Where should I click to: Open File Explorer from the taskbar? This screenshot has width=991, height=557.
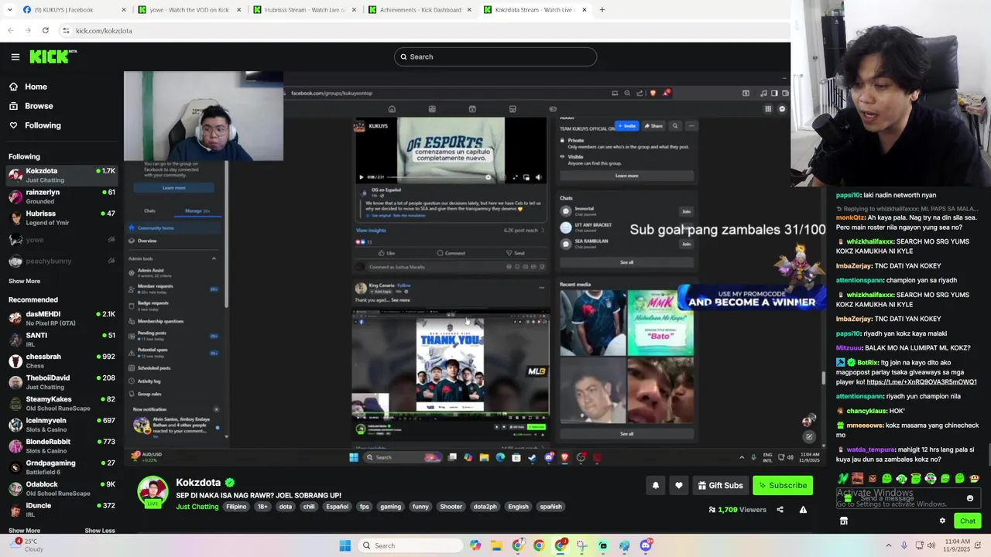point(496,545)
